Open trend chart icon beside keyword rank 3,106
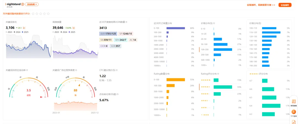298x124 pixels. tap(24, 28)
